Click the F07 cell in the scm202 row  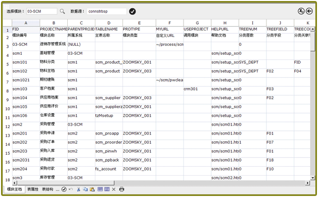(x=280, y=144)
